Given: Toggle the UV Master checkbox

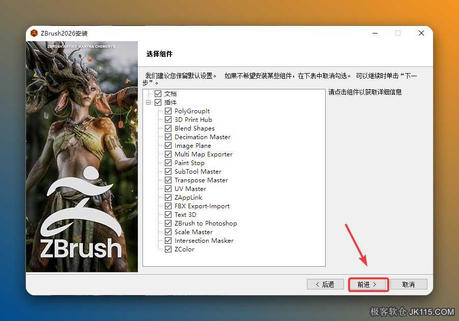Looking at the screenshot, I should coord(168,188).
